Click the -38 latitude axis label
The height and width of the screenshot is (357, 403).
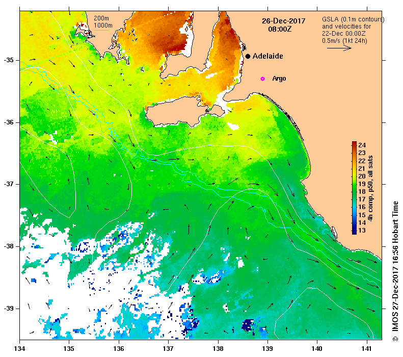[9, 246]
